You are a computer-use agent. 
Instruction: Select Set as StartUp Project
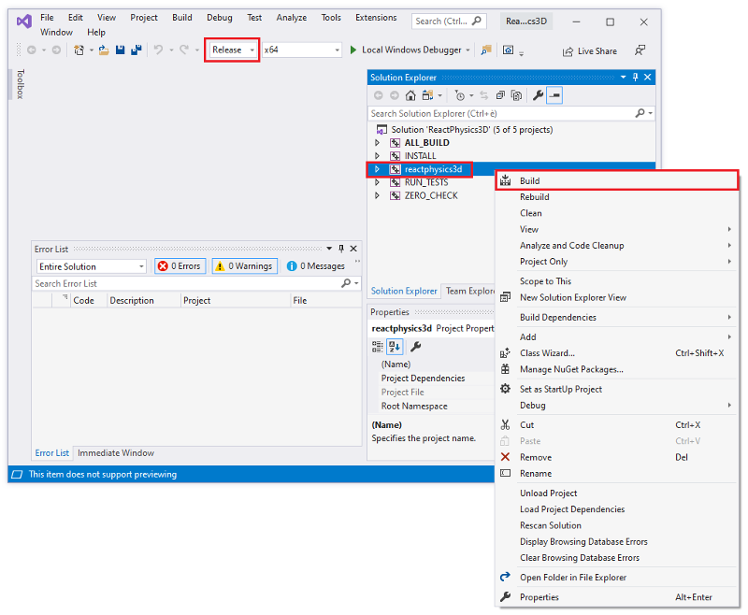click(561, 389)
